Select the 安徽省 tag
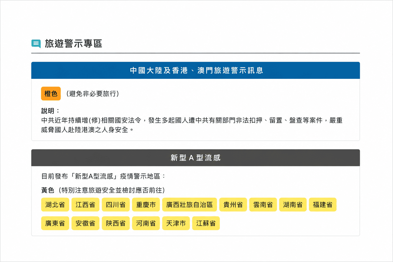The height and width of the screenshot is (262, 393). pos(85,223)
